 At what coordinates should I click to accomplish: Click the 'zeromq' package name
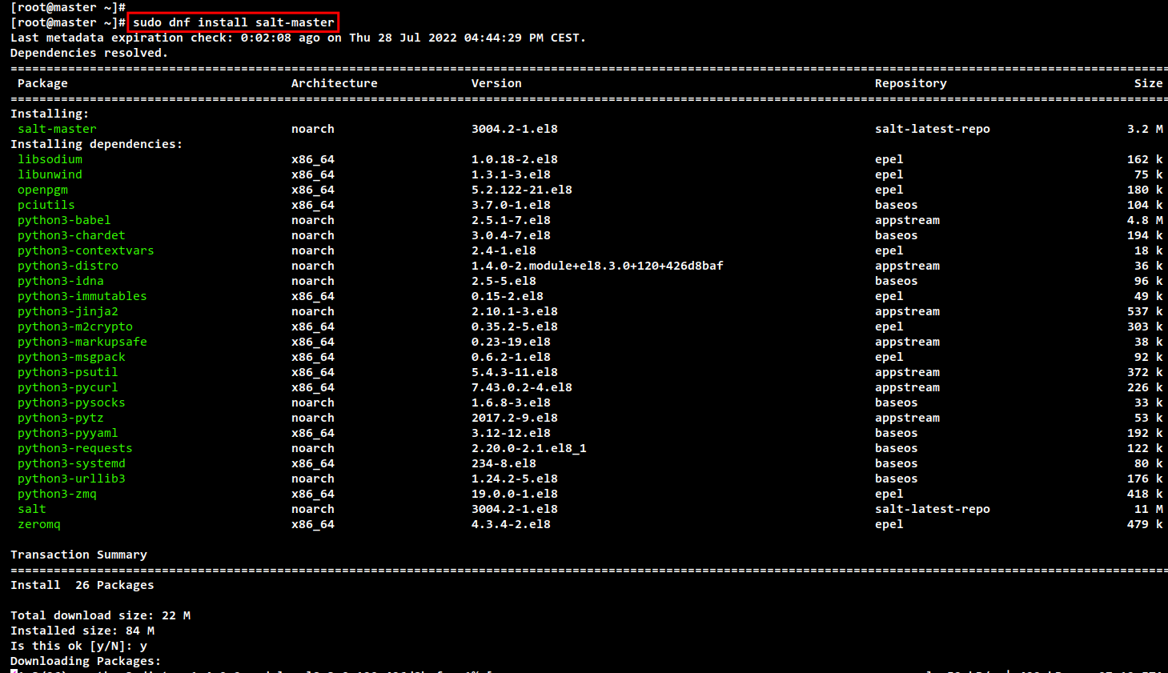pos(39,524)
